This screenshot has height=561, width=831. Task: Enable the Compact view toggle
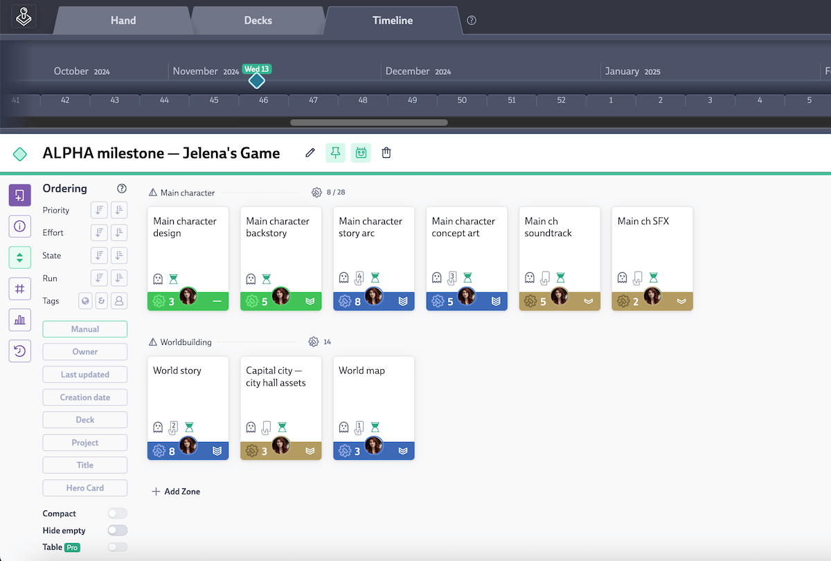(x=117, y=513)
